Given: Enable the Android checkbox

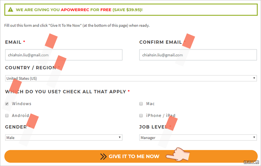Looking at the screenshot, I should coord(7,116).
